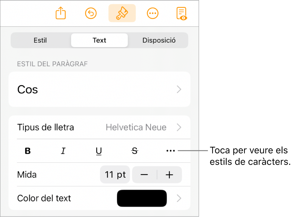Tap the Tipus de lletra label
The image size is (295, 217).
(x=46, y=127)
